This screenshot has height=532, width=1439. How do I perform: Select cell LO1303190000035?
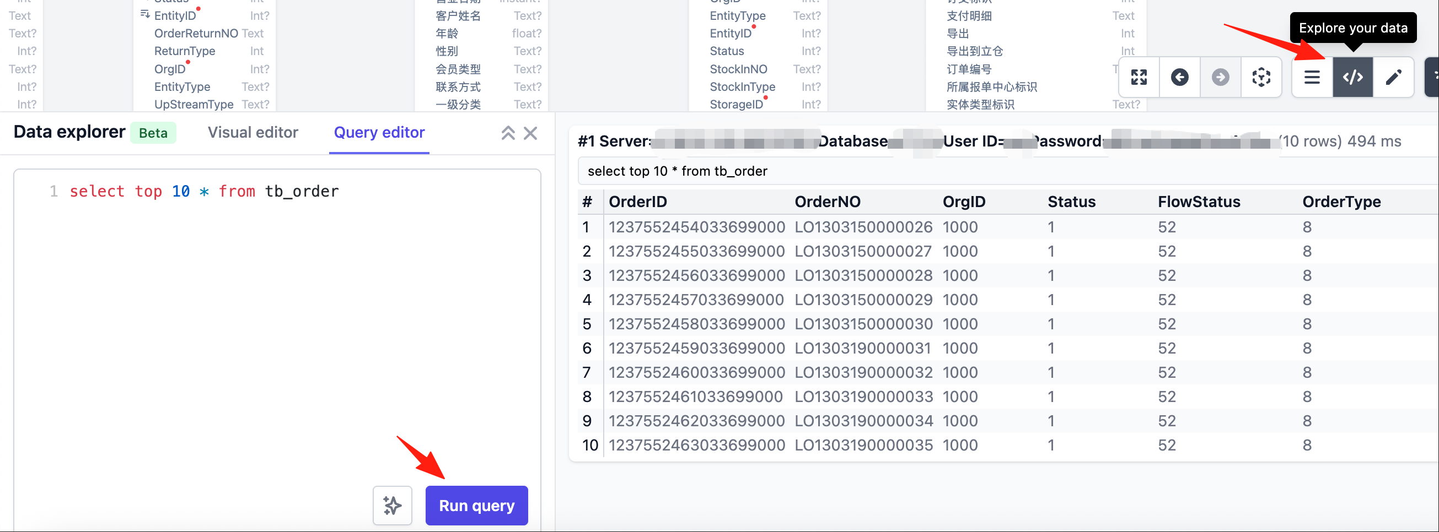point(863,446)
